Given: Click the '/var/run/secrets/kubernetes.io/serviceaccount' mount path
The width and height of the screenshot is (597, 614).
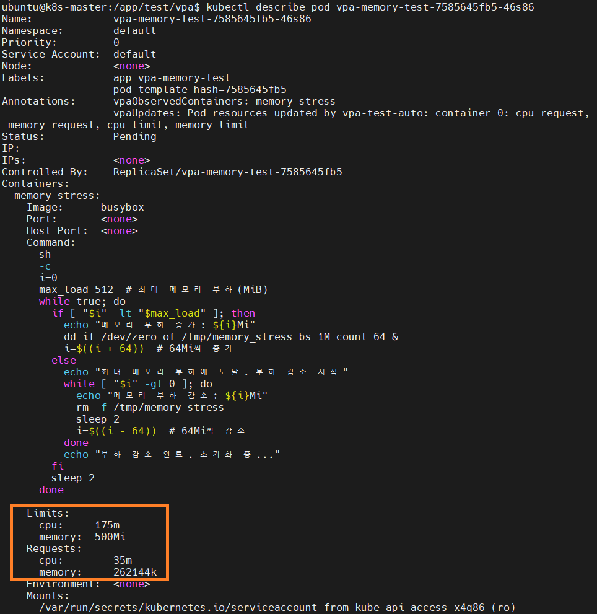Looking at the screenshot, I should (x=178, y=607).
